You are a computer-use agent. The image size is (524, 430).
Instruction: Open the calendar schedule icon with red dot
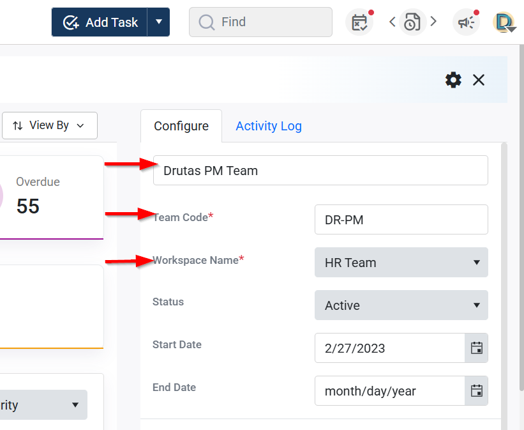pyautogui.click(x=359, y=22)
